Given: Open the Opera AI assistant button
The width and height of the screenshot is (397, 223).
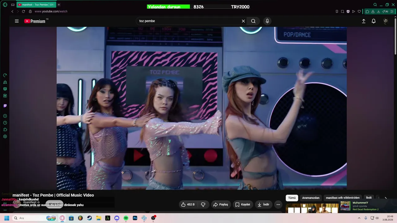Looking at the screenshot, I should click(385, 11).
